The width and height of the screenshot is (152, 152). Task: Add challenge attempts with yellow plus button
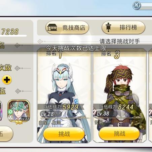coord(7,80)
